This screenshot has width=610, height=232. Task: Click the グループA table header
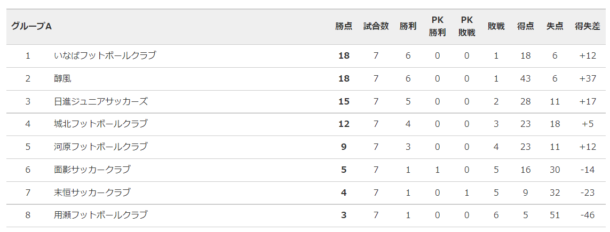(31, 27)
